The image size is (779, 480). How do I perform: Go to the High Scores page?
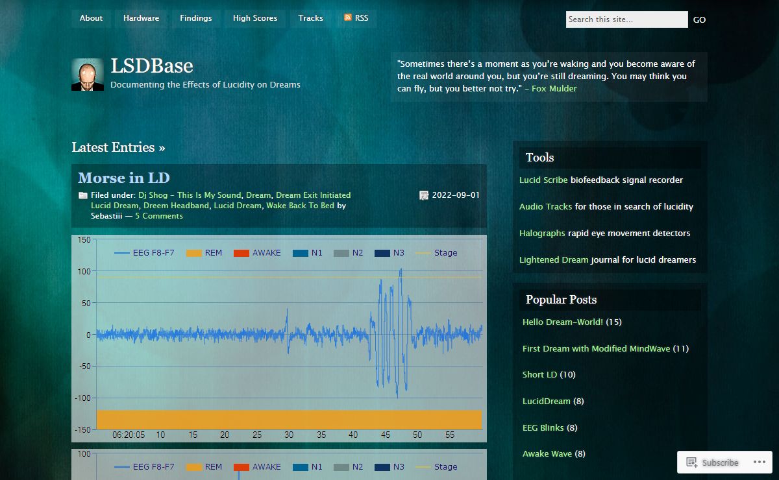coord(255,18)
